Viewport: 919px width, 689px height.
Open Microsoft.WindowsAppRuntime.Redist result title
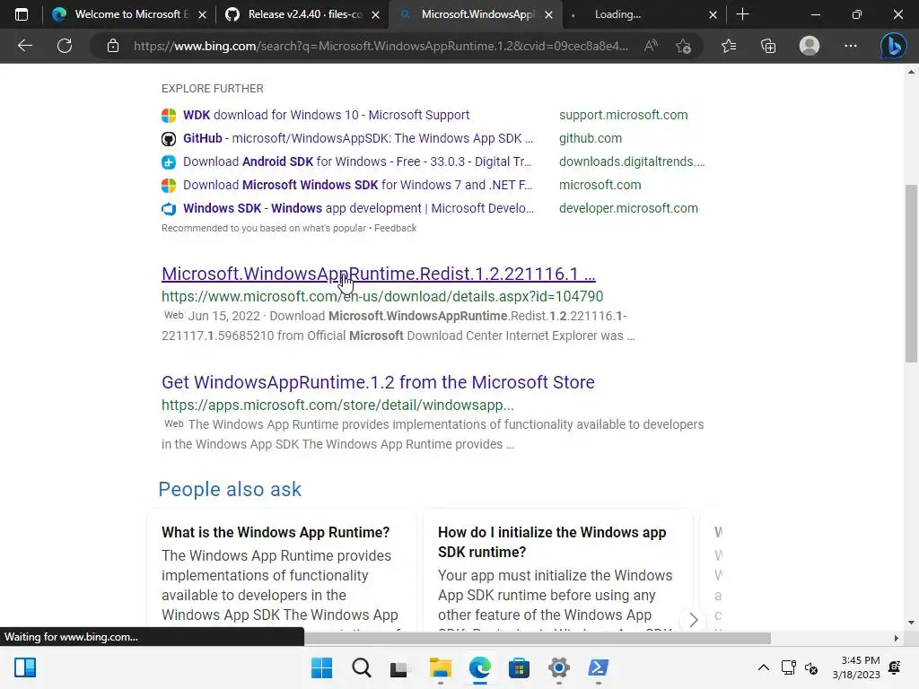[x=378, y=274]
